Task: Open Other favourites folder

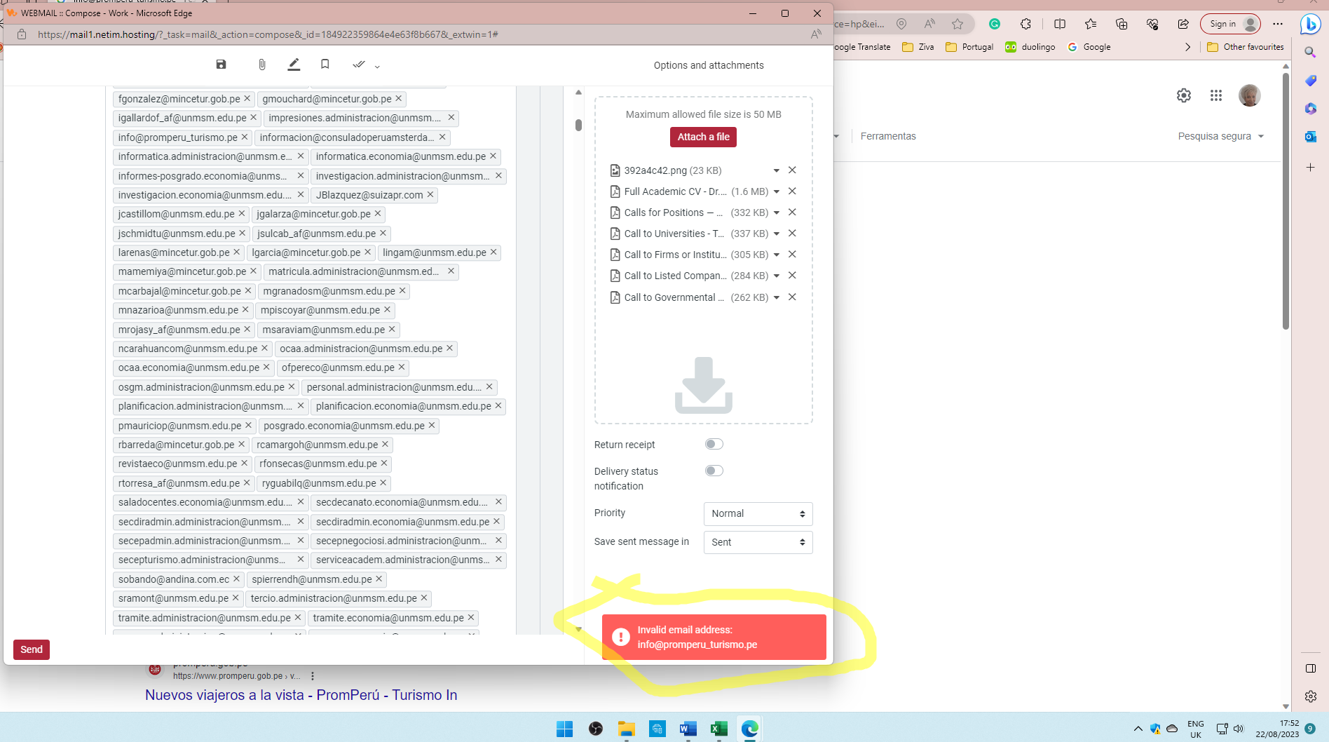Action: (x=1246, y=47)
